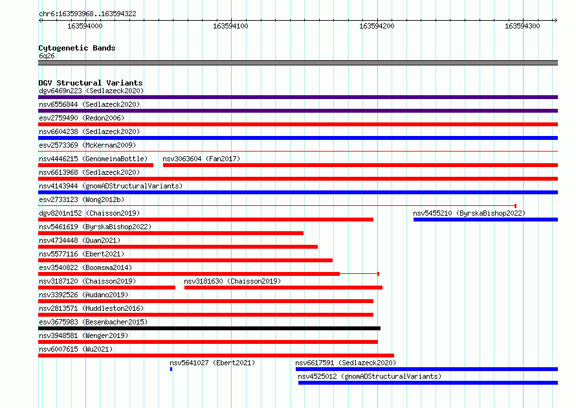
Task: Click nsv4143944 (gnomADStructuralVariants) label
Action: tap(111, 186)
